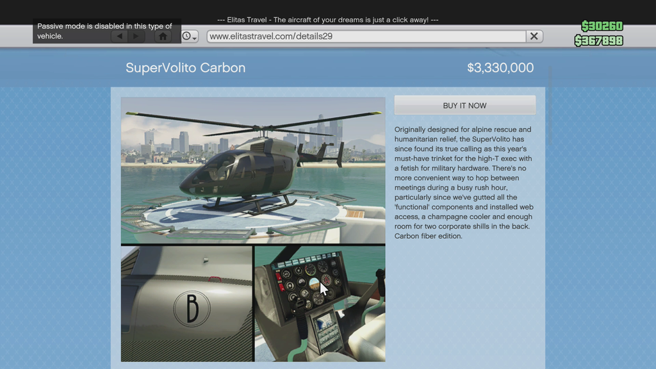
Task: Go forward with the browser arrow
Action: tap(136, 37)
